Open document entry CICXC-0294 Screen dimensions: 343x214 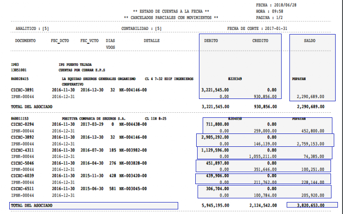(x=23, y=124)
